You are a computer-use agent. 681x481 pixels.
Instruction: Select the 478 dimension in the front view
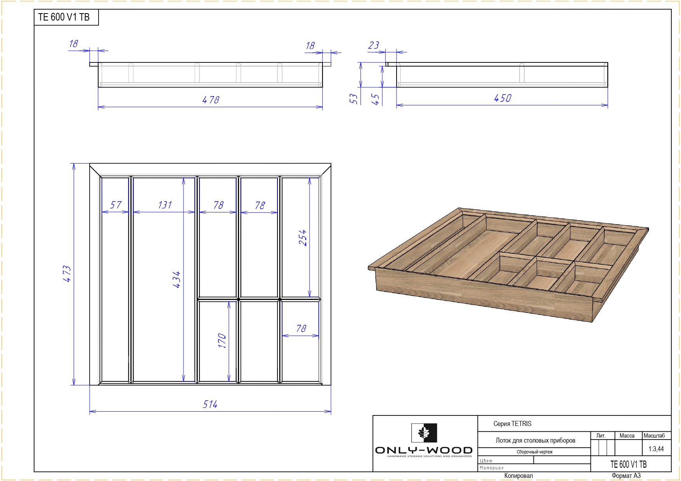[x=211, y=100]
